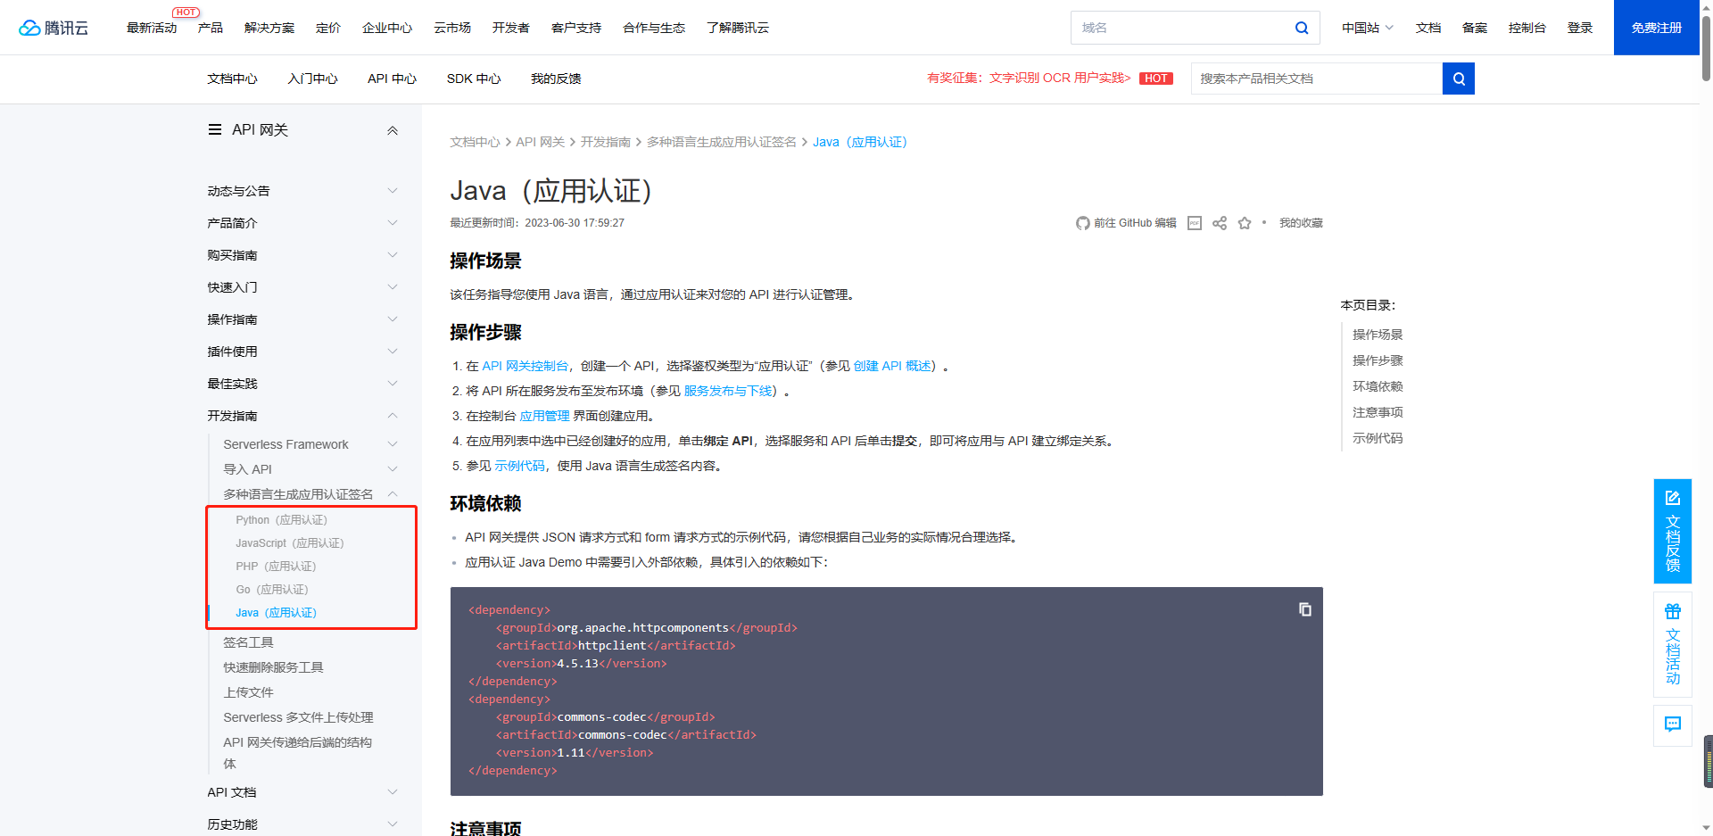Click the 登录 link
Image resolution: width=1713 pixels, height=836 pixels.
[1580, 28]
